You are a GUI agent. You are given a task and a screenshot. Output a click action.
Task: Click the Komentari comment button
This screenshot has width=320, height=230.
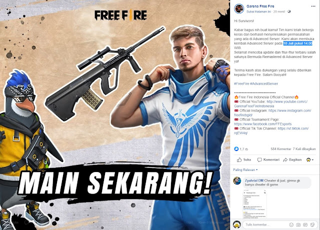click(268, 159)
